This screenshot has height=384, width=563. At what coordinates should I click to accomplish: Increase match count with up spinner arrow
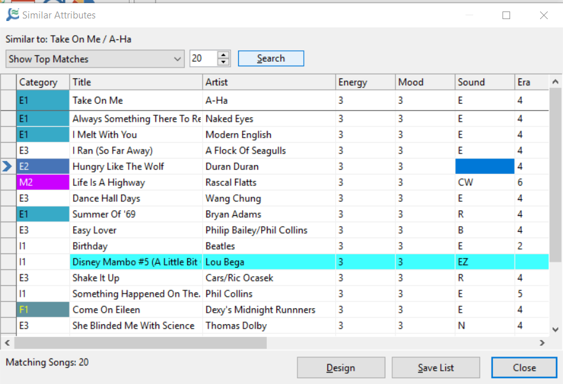tap(224, 55)
